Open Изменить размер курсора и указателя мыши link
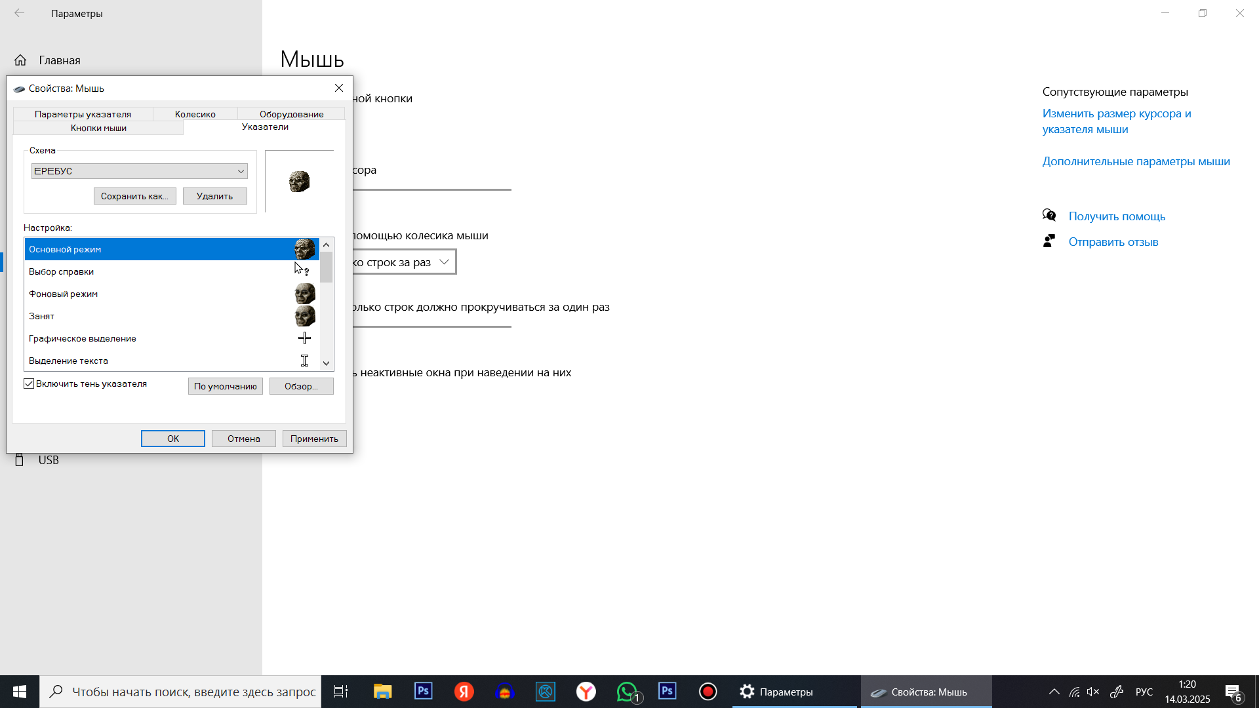The width and height of the screenshot is (1259, 708). click(1117, 121)
